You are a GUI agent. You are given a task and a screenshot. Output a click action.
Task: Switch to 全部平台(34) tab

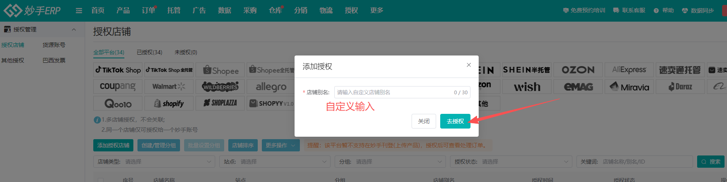pyautogui.click(x=109, y=52)
